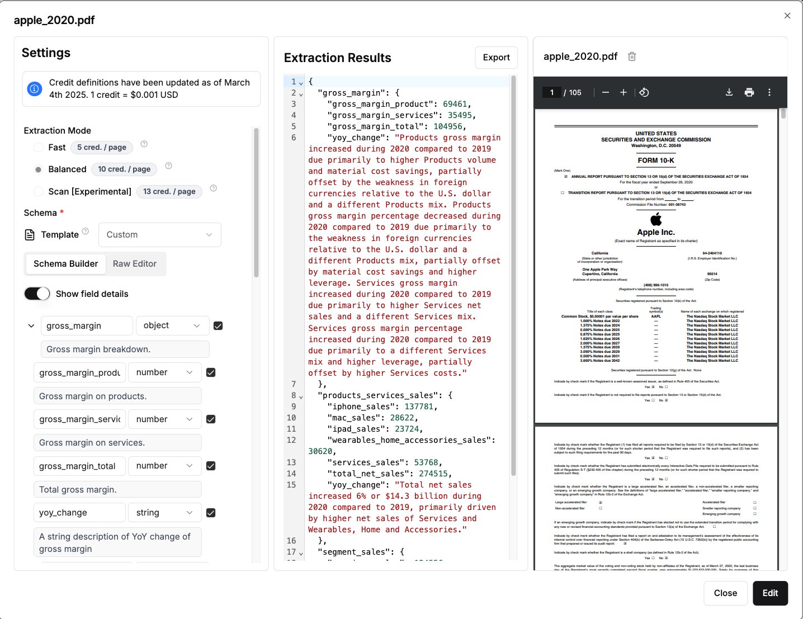Open help tooltip next to Balanced mode

click(x=169, y=166)
